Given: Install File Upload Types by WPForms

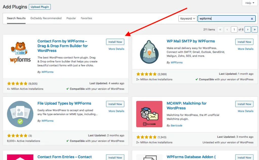Looking at the screenshot, I should (115, 104).
